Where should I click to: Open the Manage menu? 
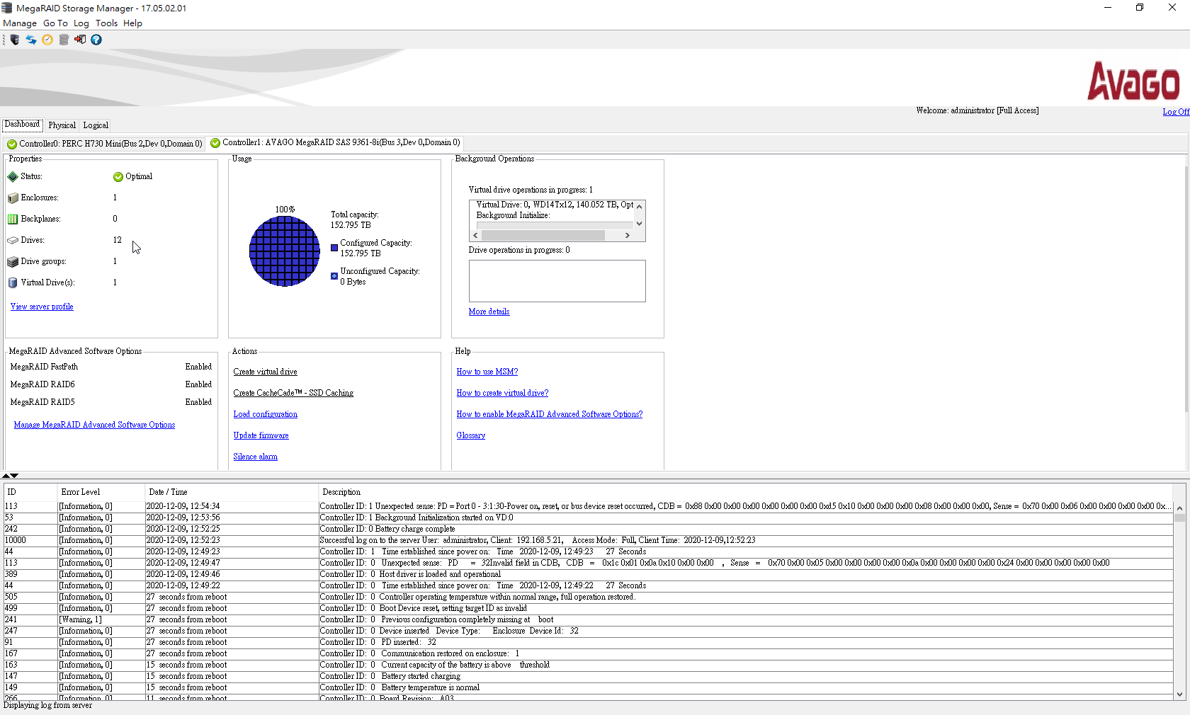(20, 23)
